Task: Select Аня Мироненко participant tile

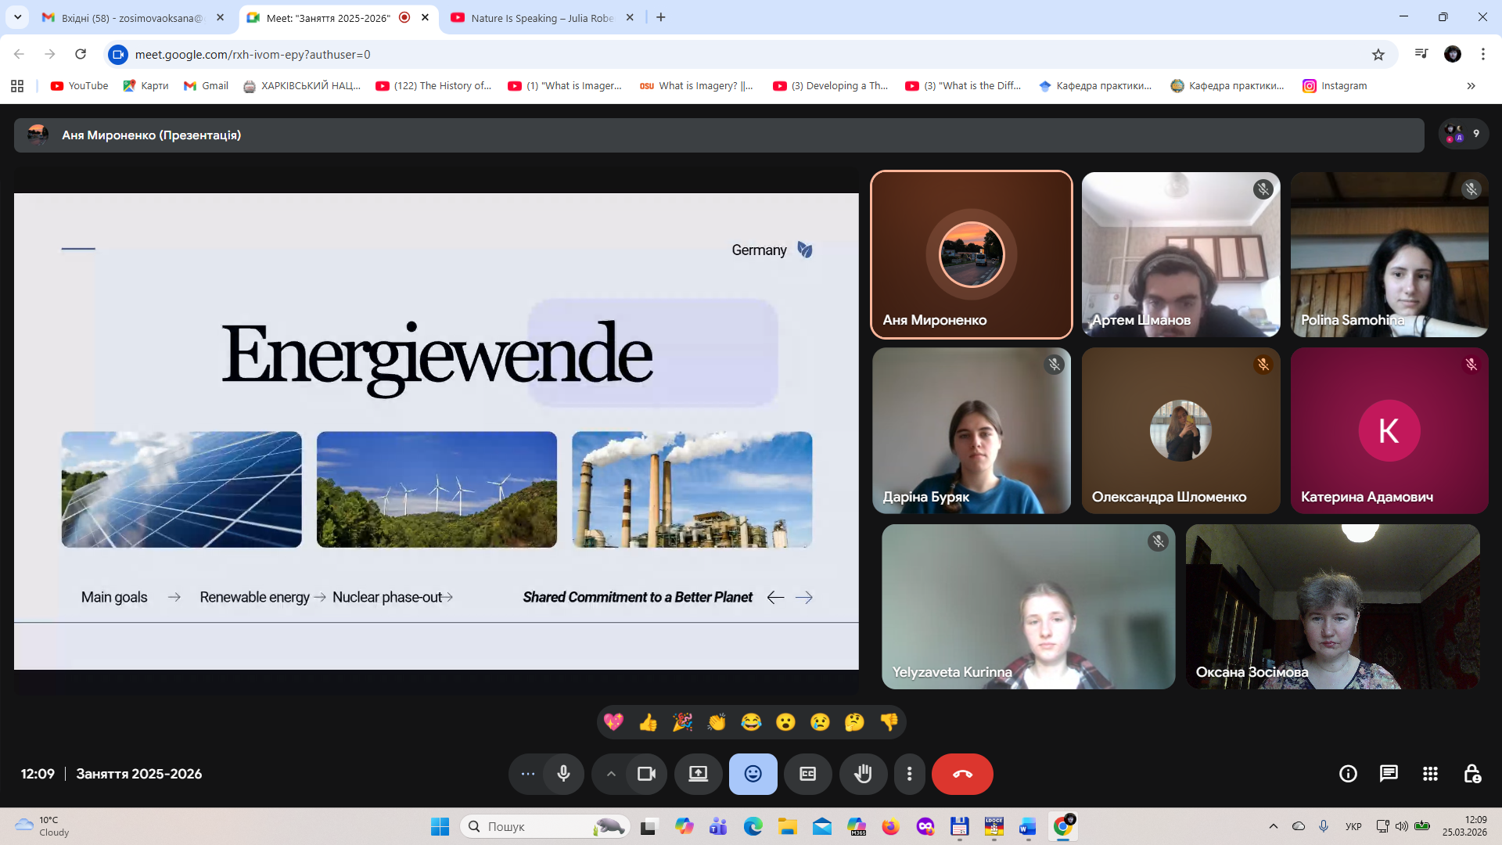Action: tap(971, 255)
